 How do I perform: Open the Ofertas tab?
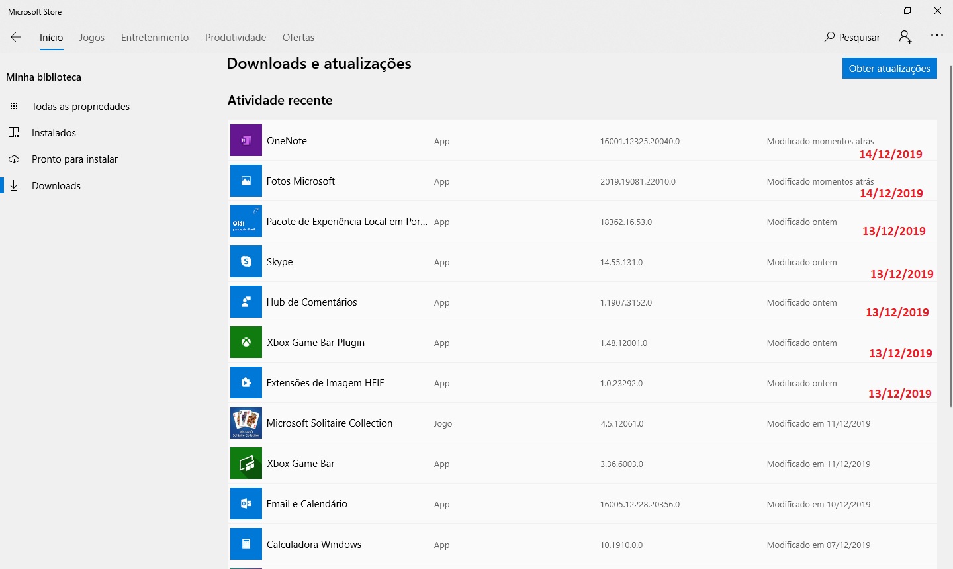pyautogui.click(x=298, y=38)
